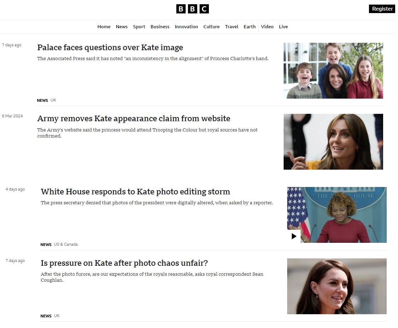Screen dimensions: 398x328
Task: Open the Travel menu item
Action: point(232,27)
